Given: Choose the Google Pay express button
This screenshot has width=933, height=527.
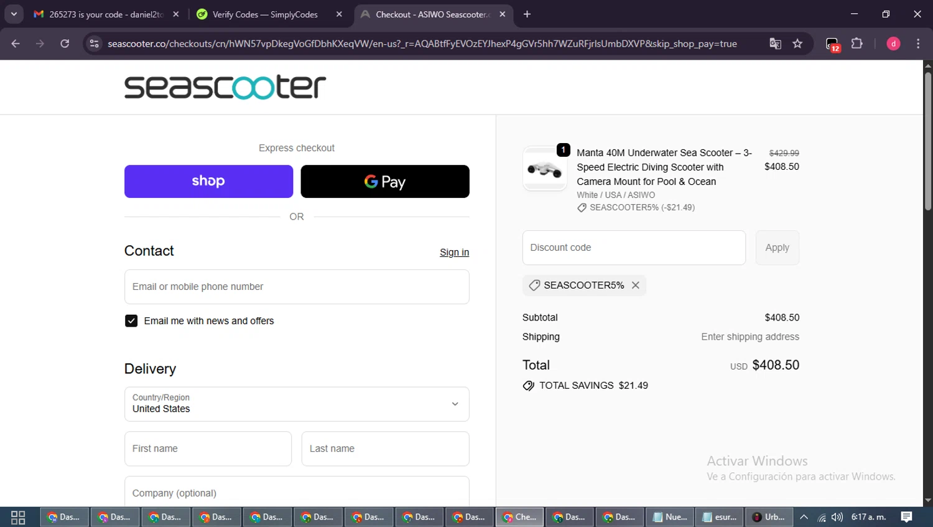Looking at the screenshot, I should [x=385, y=181].
